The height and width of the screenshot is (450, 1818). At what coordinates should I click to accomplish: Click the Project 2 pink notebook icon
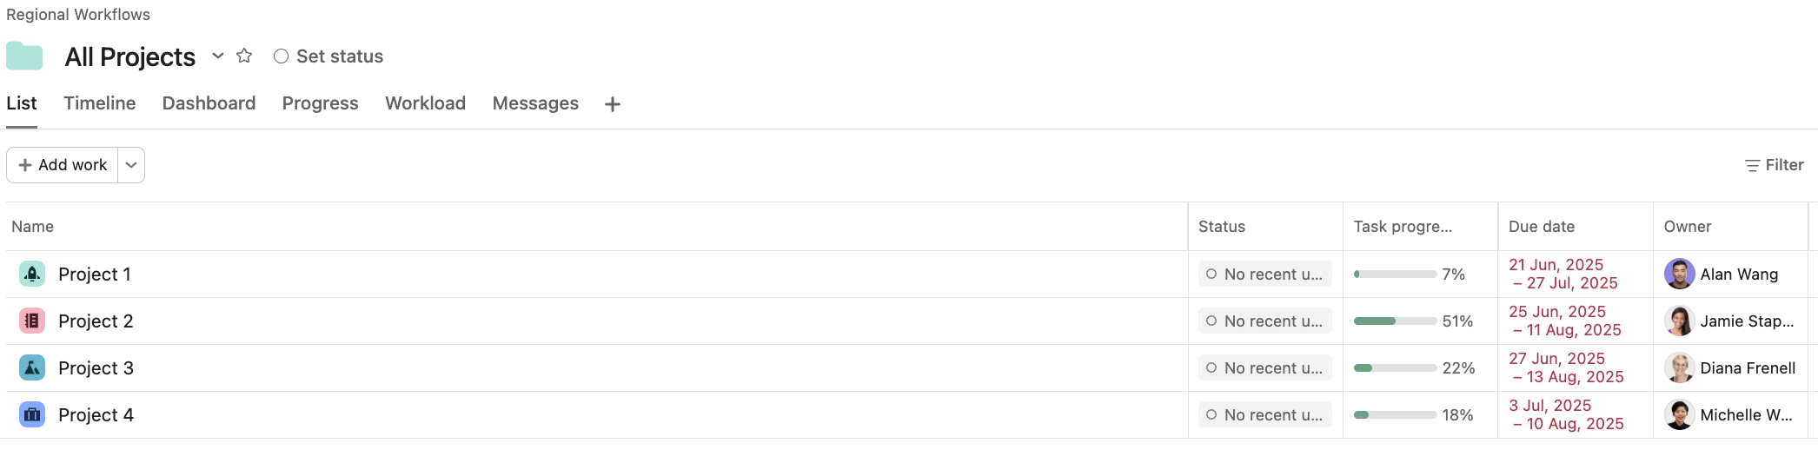[32, 321]
